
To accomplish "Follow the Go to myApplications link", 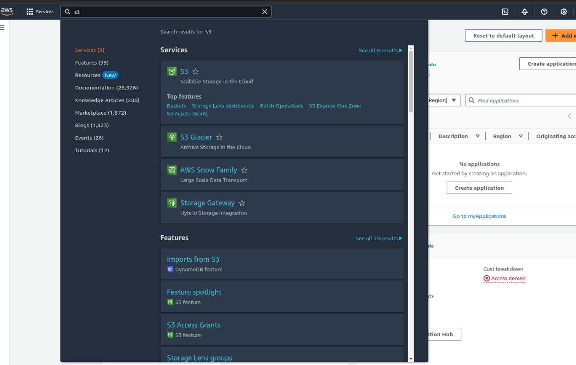I will pos(479,216).
